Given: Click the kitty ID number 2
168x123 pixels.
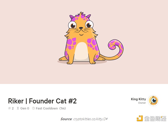Looking at the screenshot, I should [13, 108].
